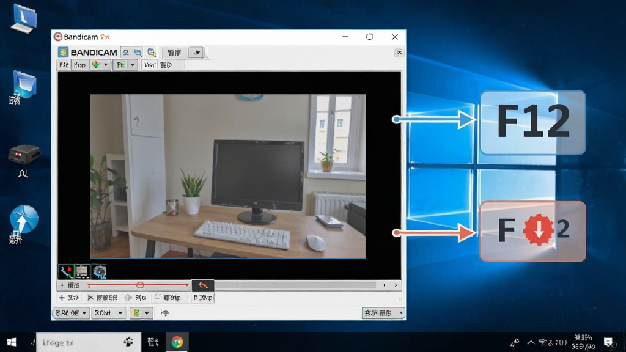Image resolution: width=626 pixels, height=352 pixels.
Task: Open the Chinese-labeled menu item right of Var
Action: click(x=166, y=65)
